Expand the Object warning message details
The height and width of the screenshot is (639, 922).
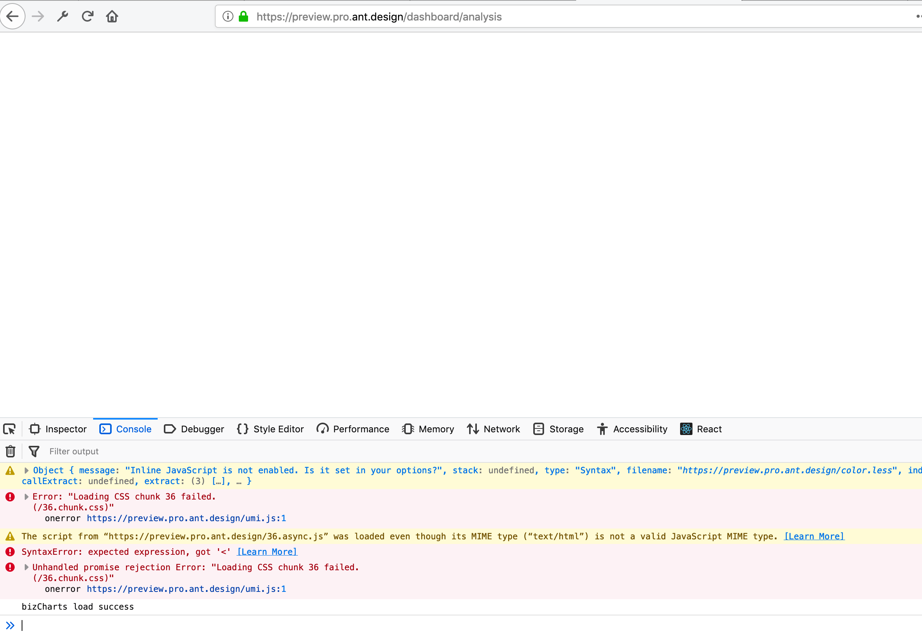tap(26, 471)
